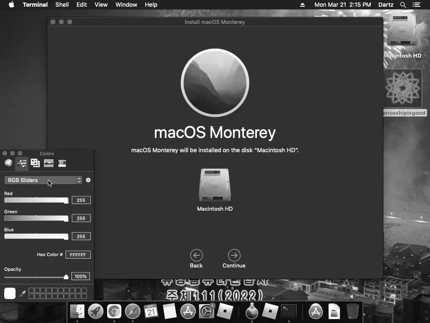The width and height of the screenshot is (430, 323).
Task: Open Terminal from the Dock
Action: 289,311
